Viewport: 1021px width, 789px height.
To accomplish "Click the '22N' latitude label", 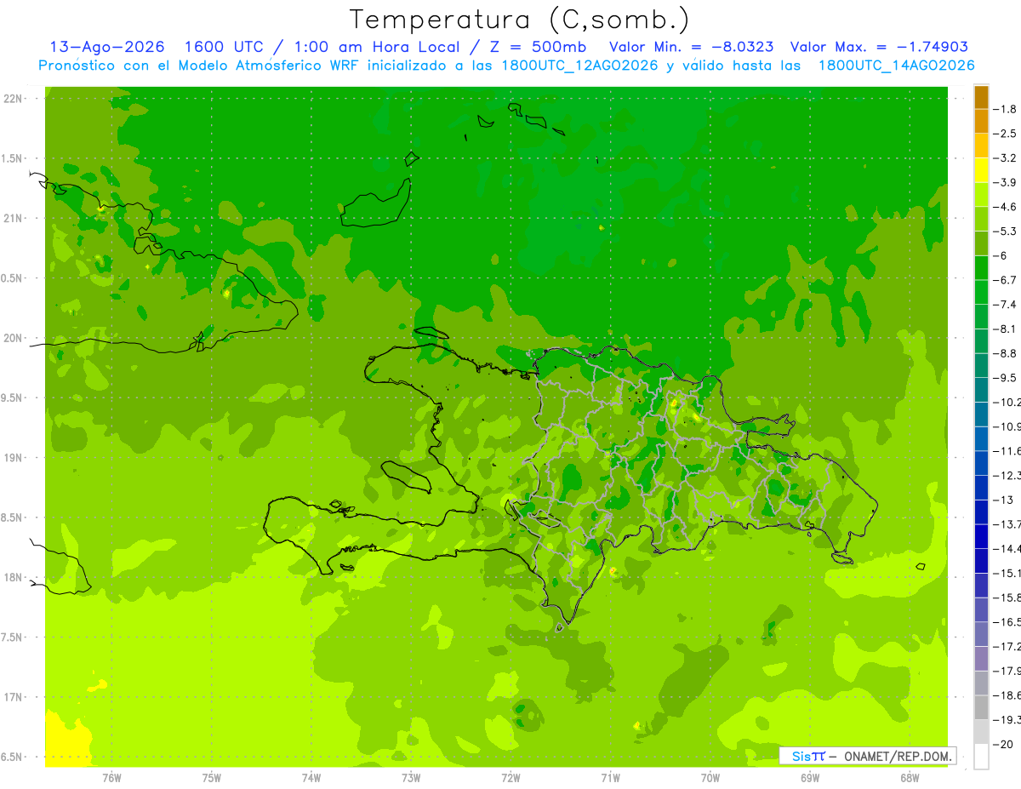I will pos(14,99).
